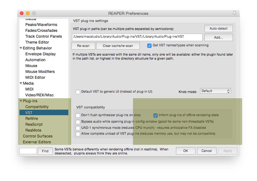This screenshot has height=181, width=257.
Task: Cancel the preferences dialog
Action: tap(207, 151)
